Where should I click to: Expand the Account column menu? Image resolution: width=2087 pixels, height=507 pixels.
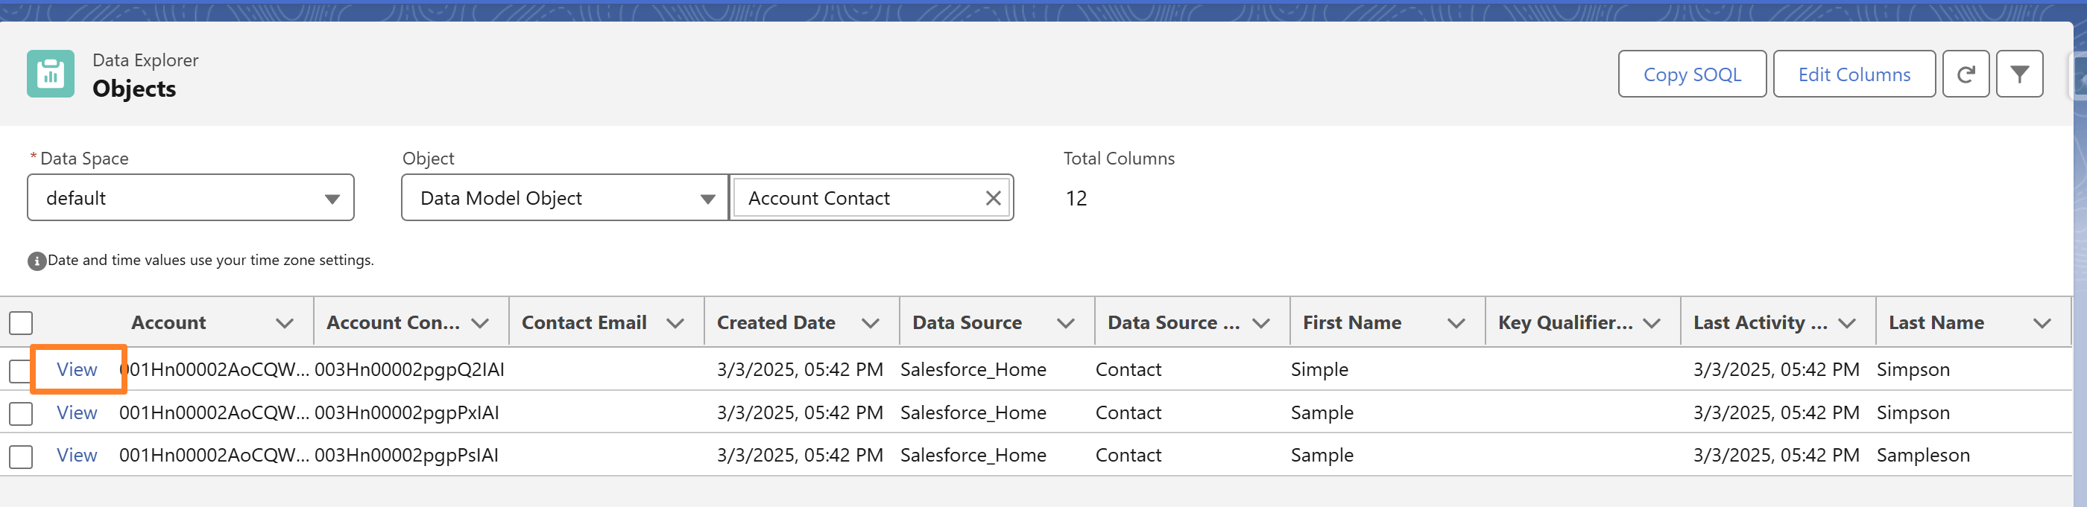coord(285,323)
